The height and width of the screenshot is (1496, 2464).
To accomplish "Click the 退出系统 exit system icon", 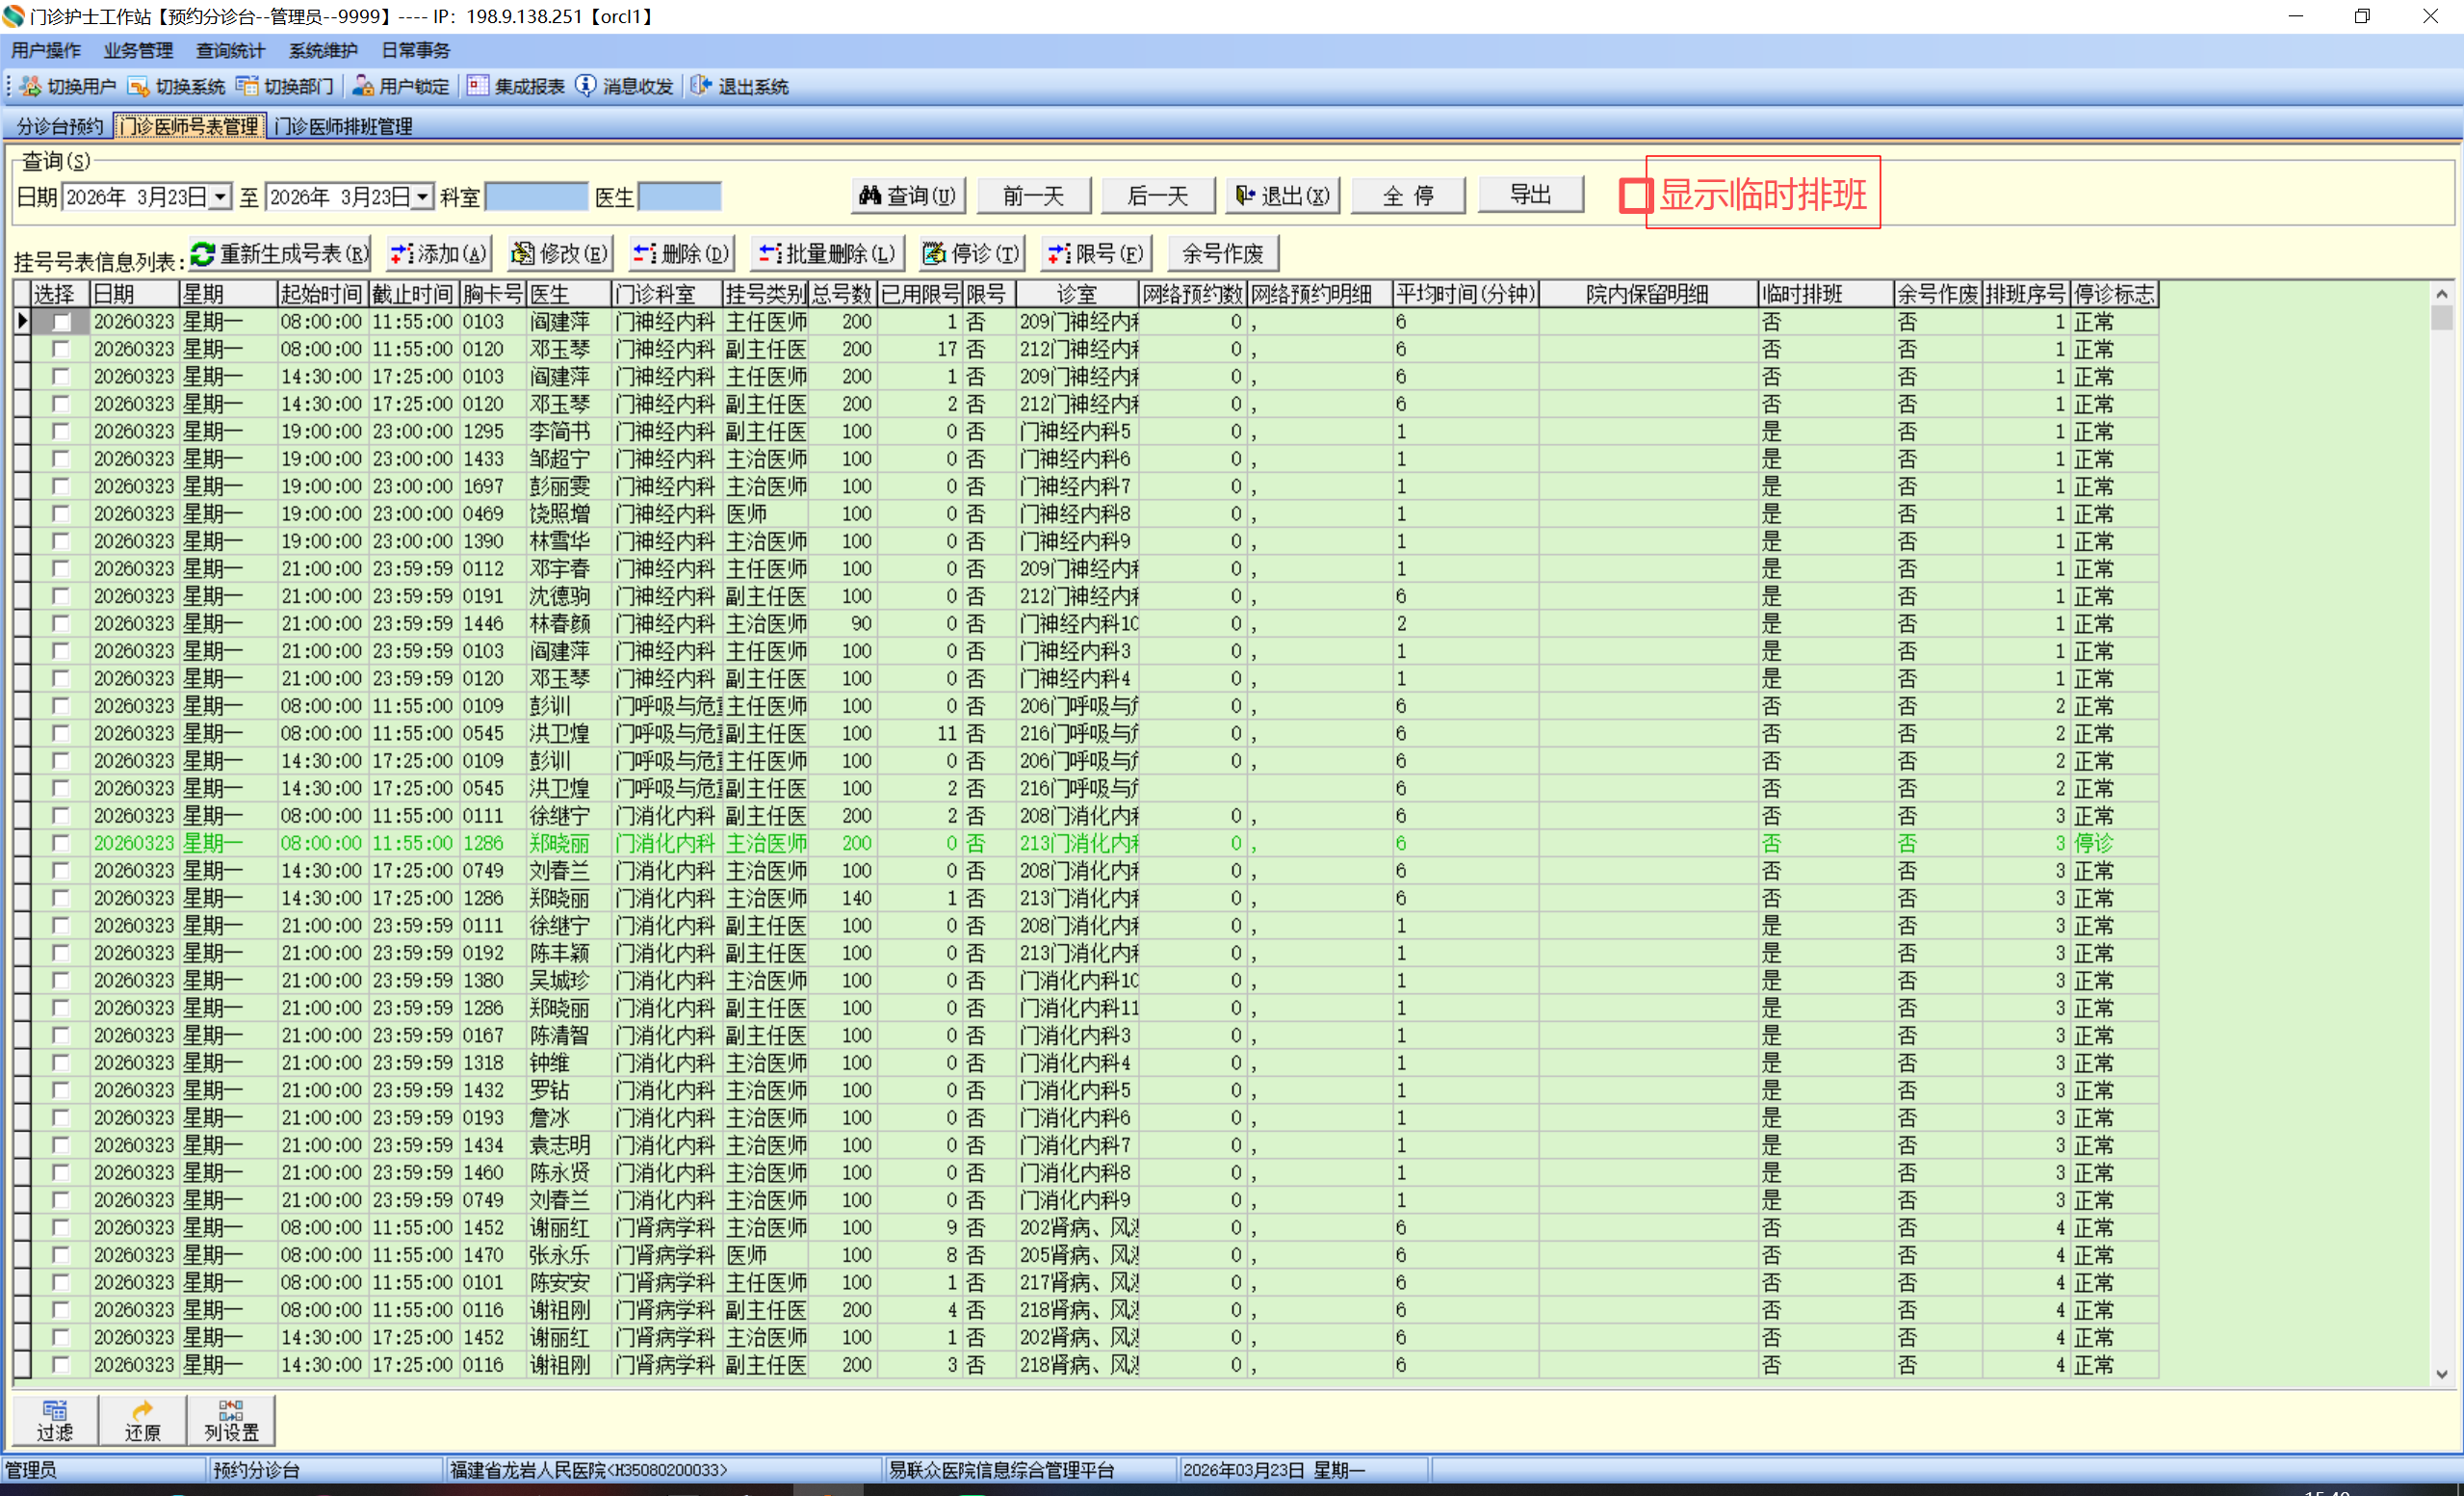I will [x=701, y=86].
